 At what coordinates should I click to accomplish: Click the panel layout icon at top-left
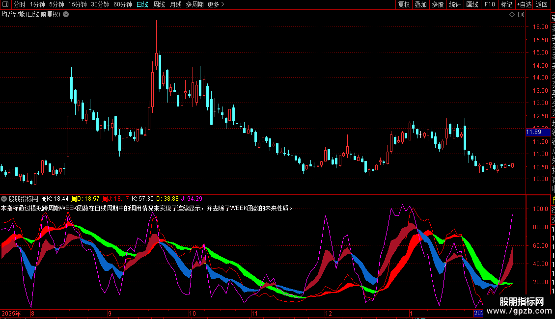[5, 4]
